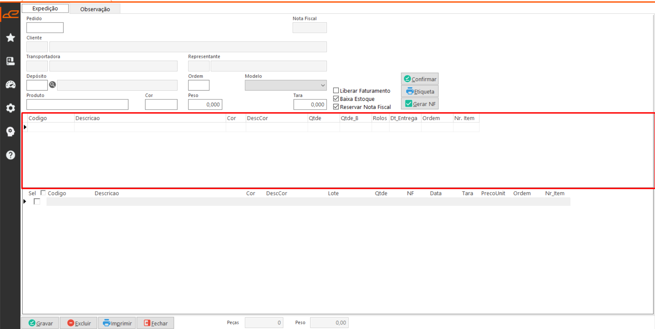
Task: Enable Liberar Faturamento checkbox
Action: tap(336, 91)
